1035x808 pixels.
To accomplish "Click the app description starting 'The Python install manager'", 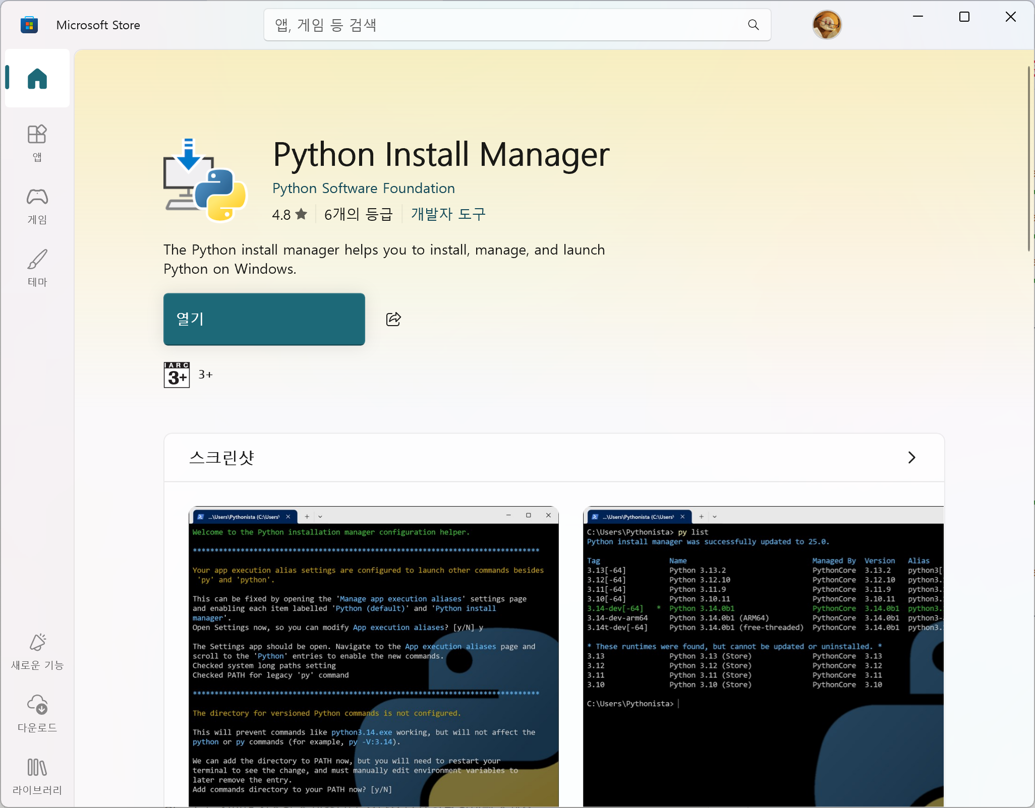I will (x=384, y=259).
